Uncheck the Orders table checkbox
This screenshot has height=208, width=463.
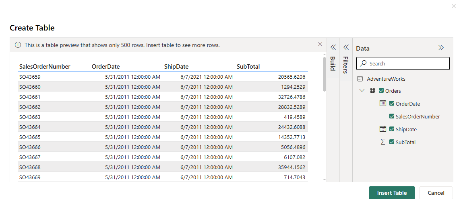381,91
